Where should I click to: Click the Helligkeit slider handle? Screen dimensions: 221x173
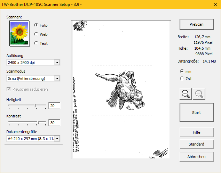click(35, 105)
